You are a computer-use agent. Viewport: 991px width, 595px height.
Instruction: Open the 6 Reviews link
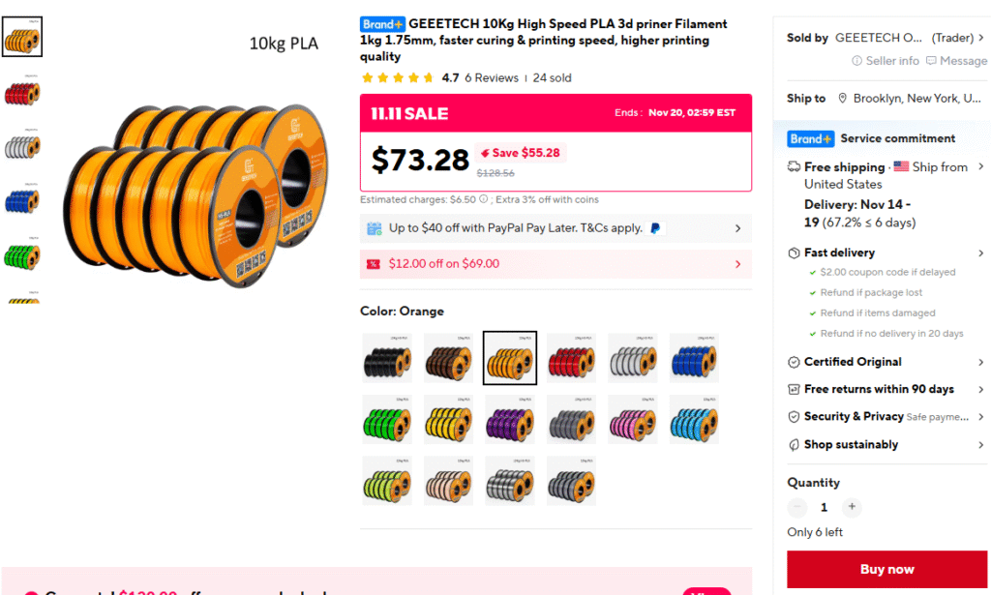pyautogui.click(x=491, y=77)
